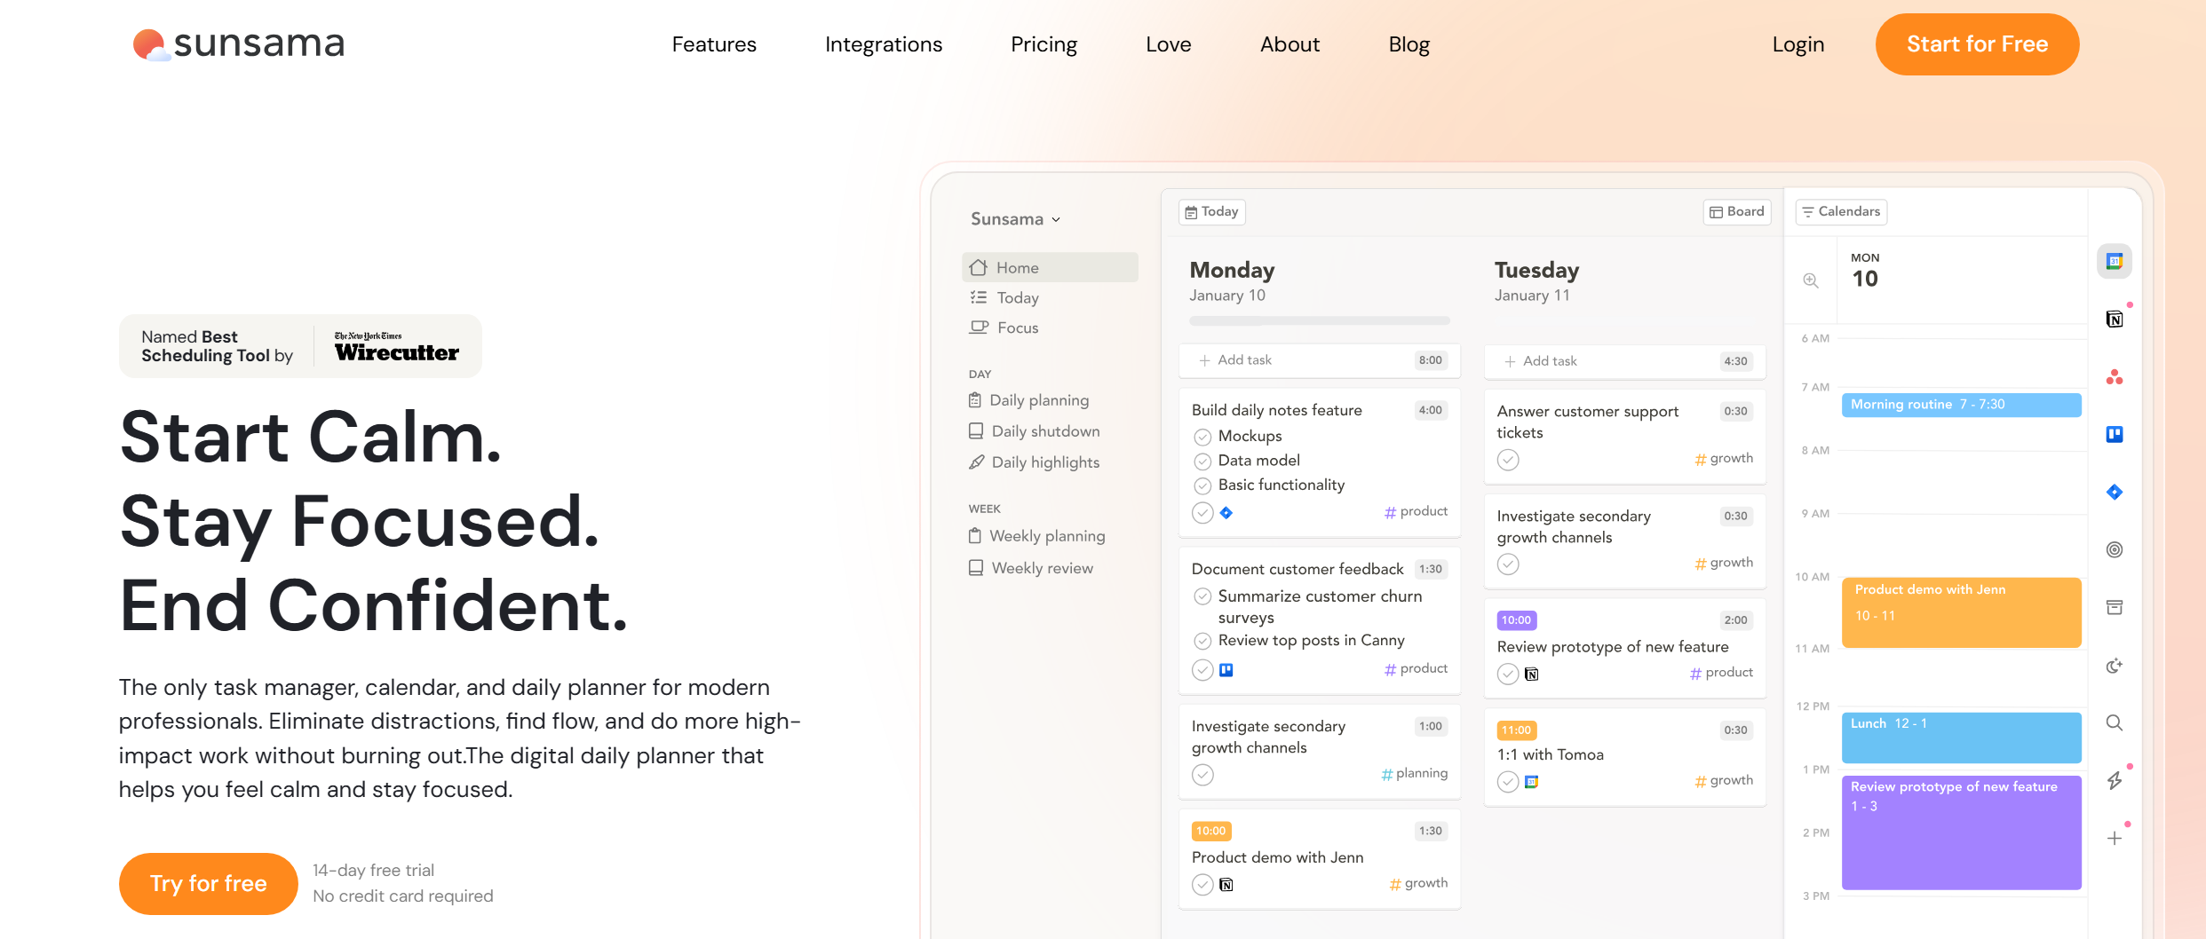Image resolution: width=2206 pixels, height=939 pixels.
Task: Select the Focus view with coffee cup icon
Action: pyautogui.click(x=1015, y=327)
